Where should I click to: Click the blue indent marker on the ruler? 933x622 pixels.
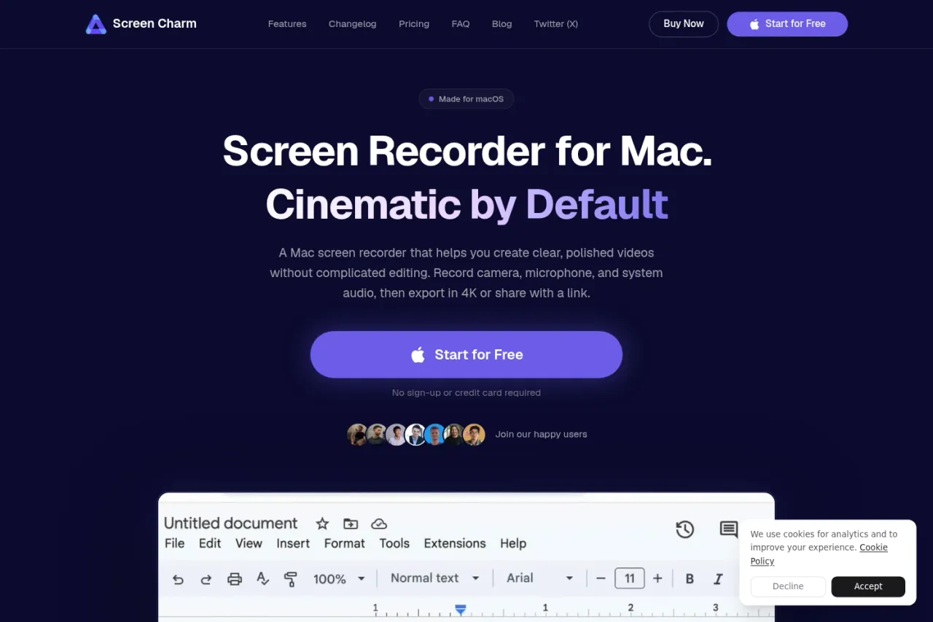(461, 609)
